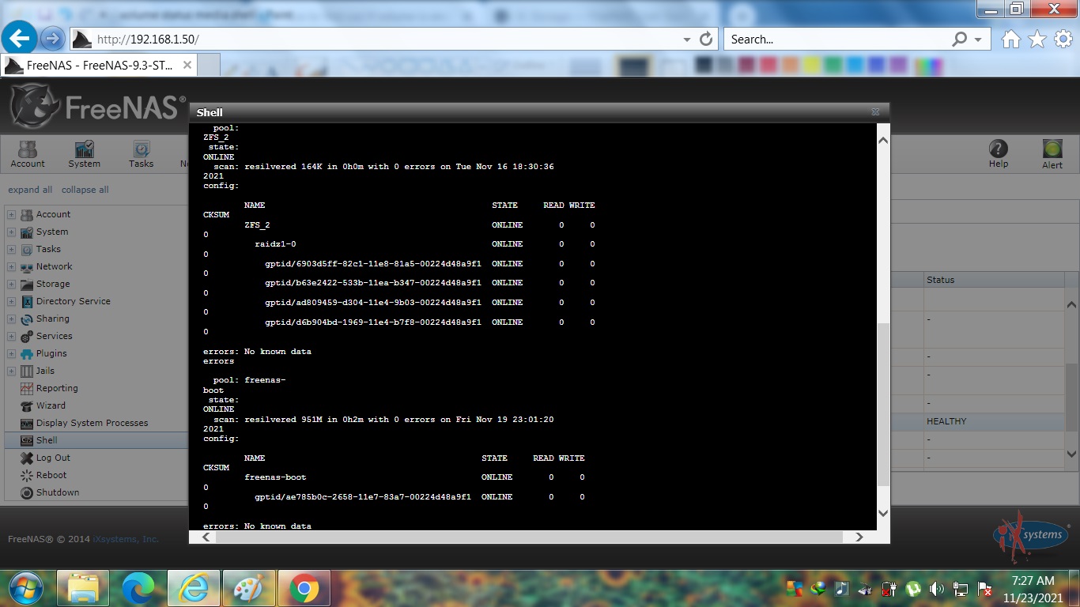Open the System toolbar icon
The image size is (1080, 607).
pyautogui.click(x=84, y=154)
